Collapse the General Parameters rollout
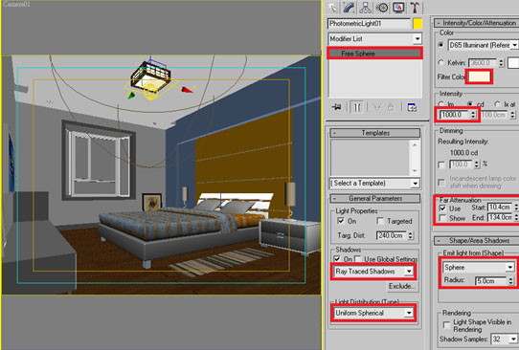The height and width of the screenshot is (350, 519). [x=375, y=198]
